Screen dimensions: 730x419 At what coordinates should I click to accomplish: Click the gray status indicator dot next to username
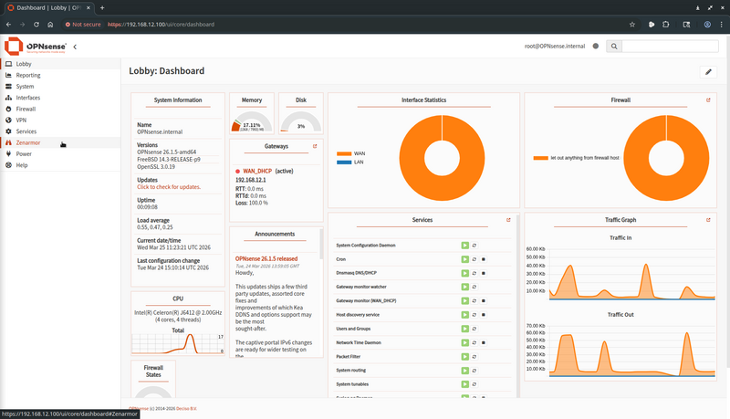[596, 46]
